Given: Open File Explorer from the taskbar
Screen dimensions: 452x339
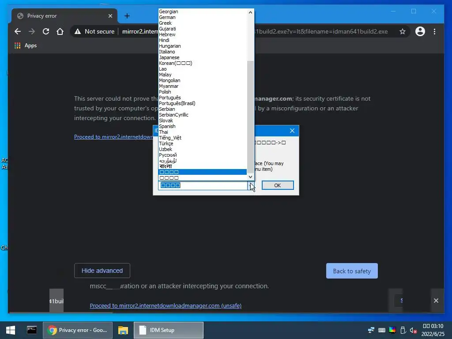Looking at the screenshot, I should click(123, 330).
